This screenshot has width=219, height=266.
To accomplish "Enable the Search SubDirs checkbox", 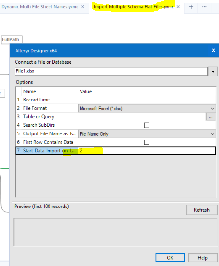I will pyautogui.click(x=147, y=125).
